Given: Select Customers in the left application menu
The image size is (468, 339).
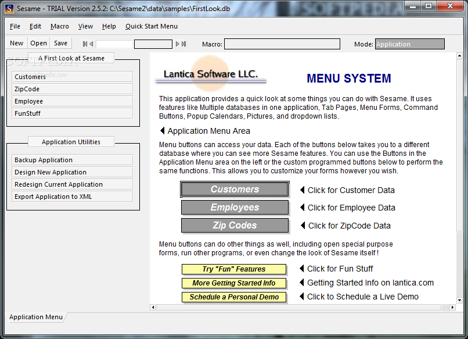Looking at the screenshot, I should click(x=73, y=77).
